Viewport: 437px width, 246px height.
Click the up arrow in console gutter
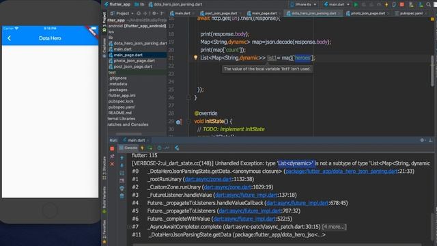coord(122,158)
